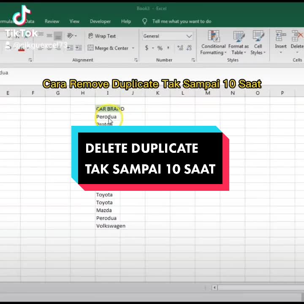This screenshot has height=304, width=304.
Task: Select column P header
Action: tap(282, 93)
